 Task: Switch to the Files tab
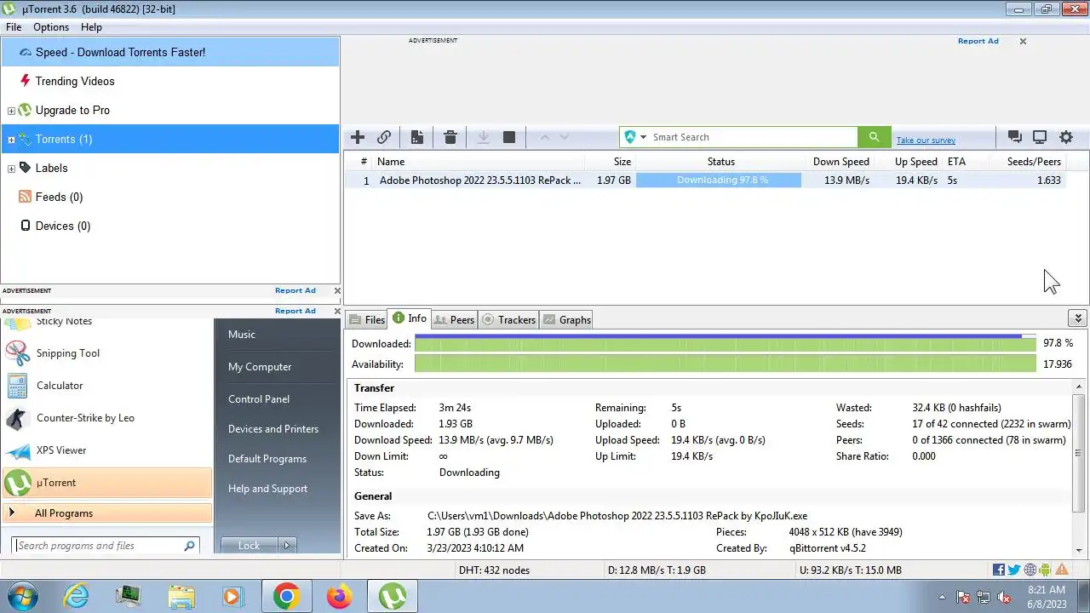tap(366, 320)
